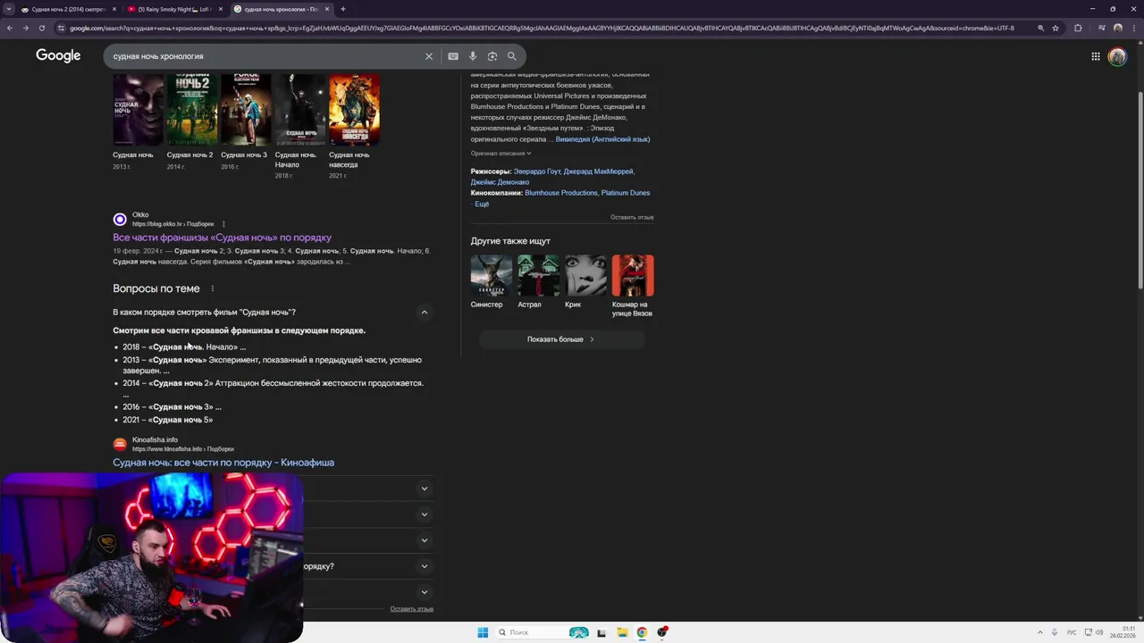The image size is (1144, 643).
Task: Open the options menu for the Okko result
Action: tap(223, 224)
